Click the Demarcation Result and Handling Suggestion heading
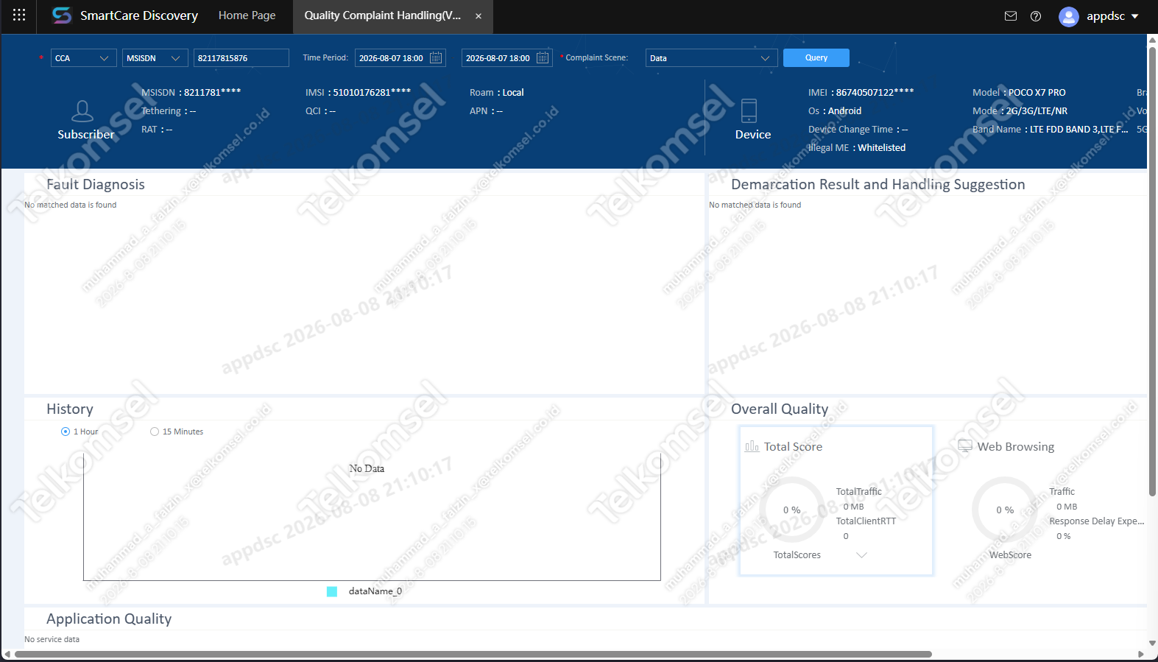The height and width of the screenshot is (662, 1158). coord(878,185)
